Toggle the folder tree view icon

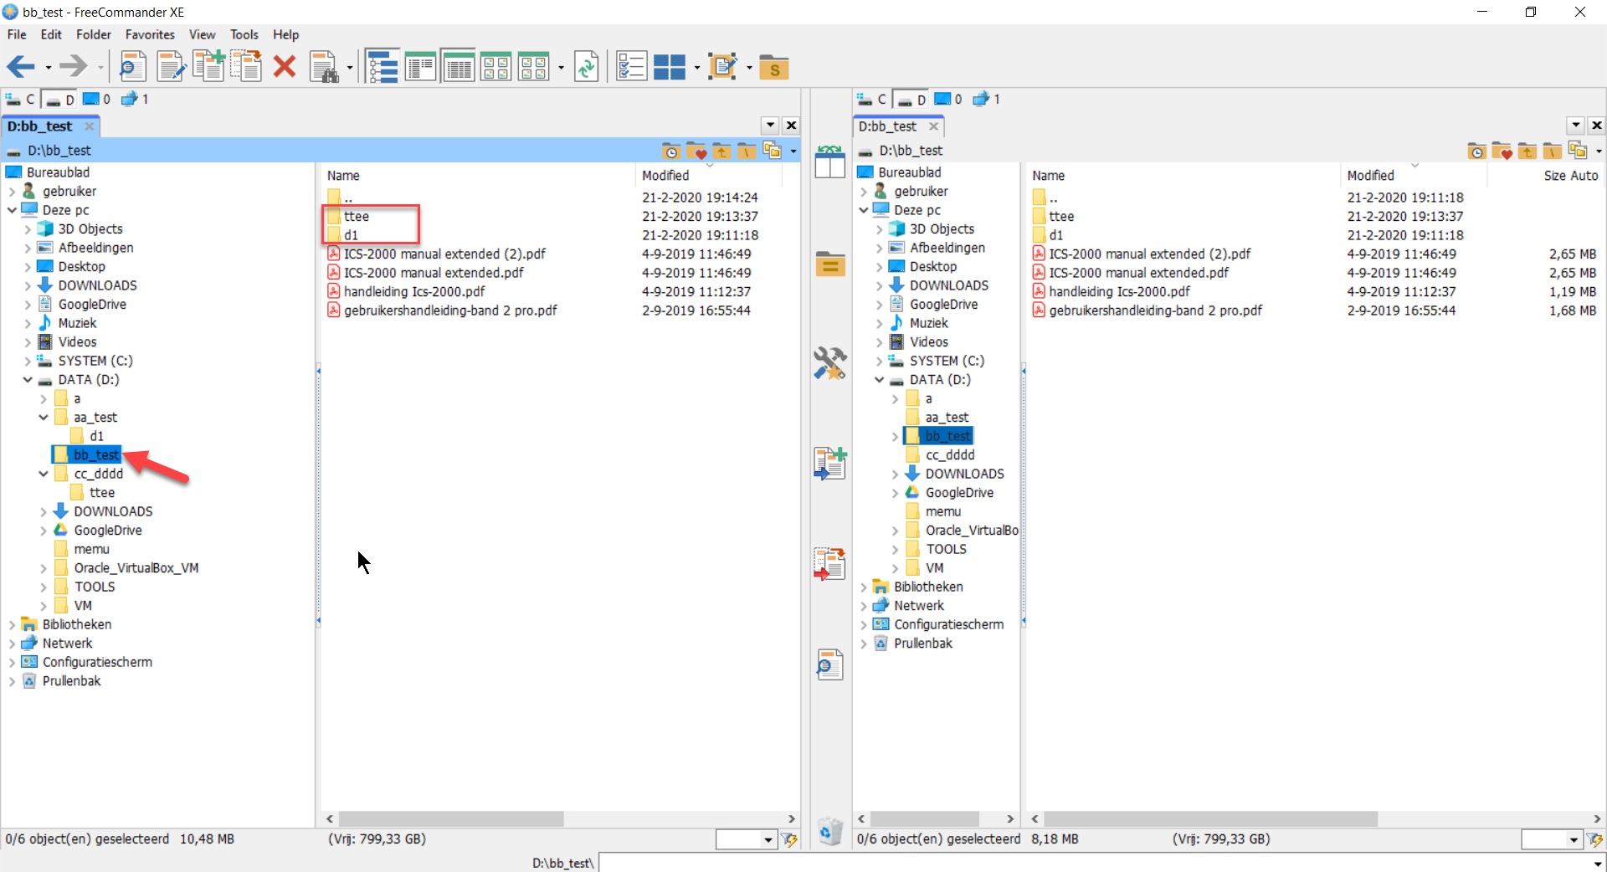click(x=382, y=67)
